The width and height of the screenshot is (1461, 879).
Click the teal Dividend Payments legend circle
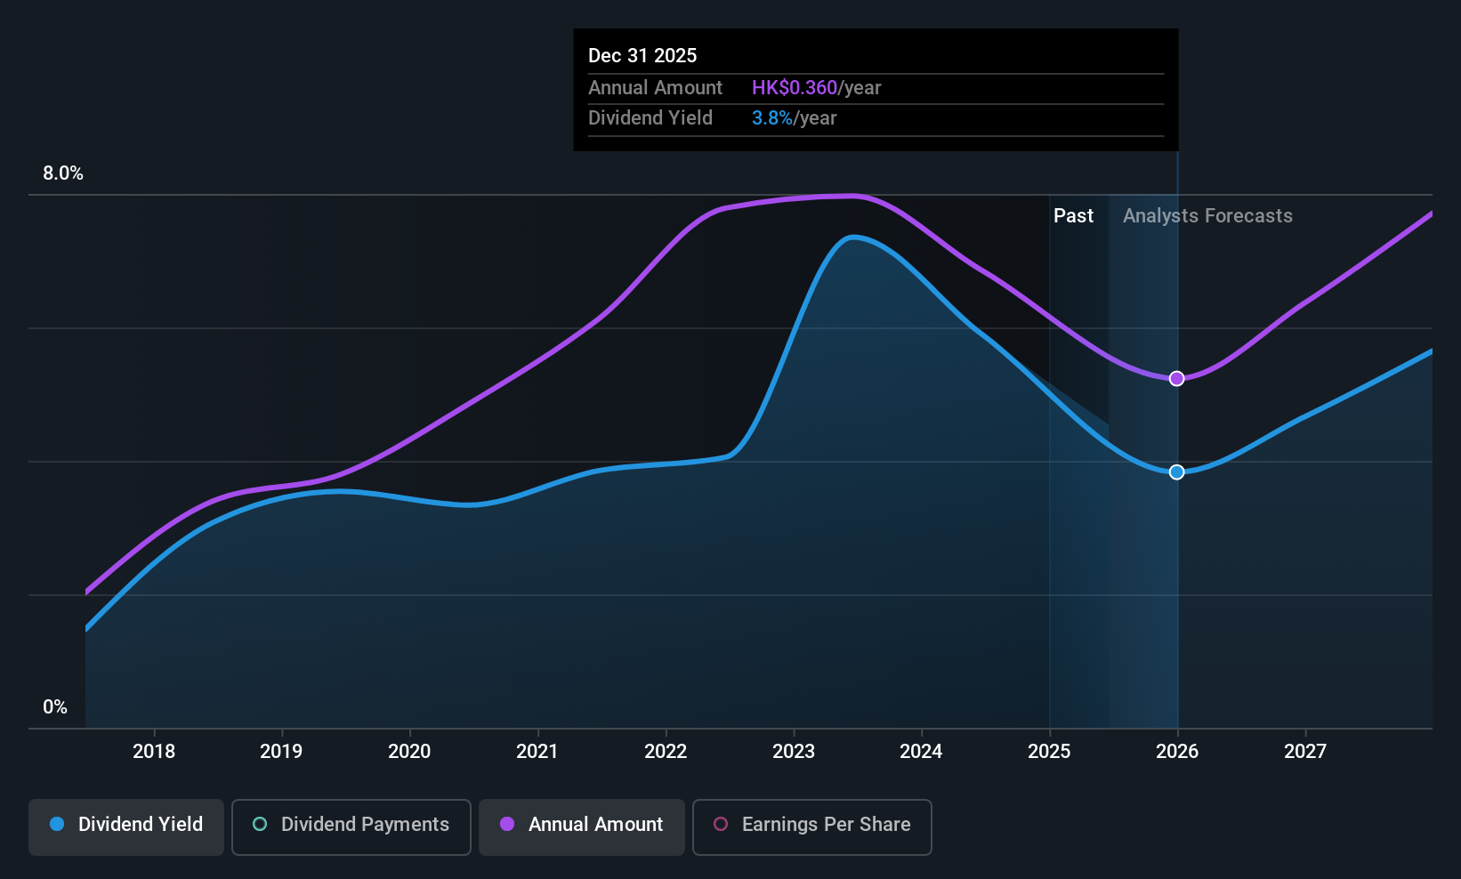point(260,824)
